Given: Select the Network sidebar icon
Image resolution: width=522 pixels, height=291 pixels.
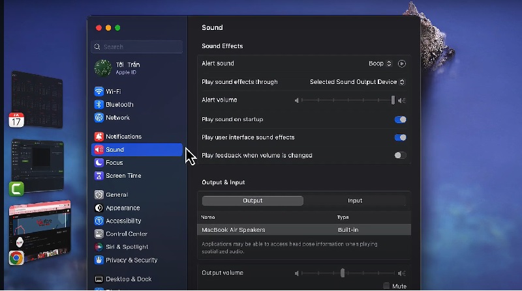Looking at the screenshot, I should pos(99,118).
